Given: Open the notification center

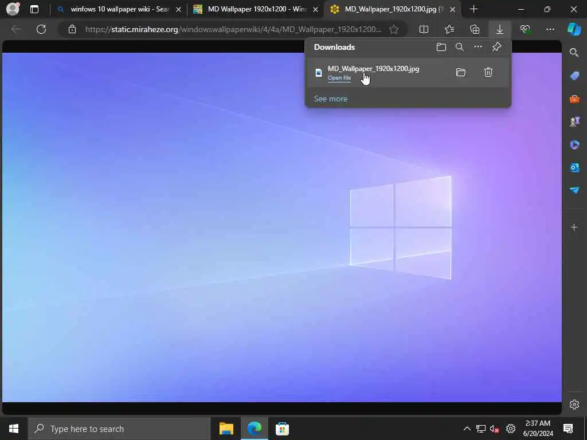Looking at the screenshot, I should point(568,429).
